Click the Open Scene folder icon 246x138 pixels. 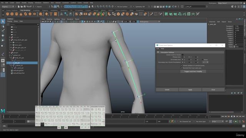coord(22,7)
